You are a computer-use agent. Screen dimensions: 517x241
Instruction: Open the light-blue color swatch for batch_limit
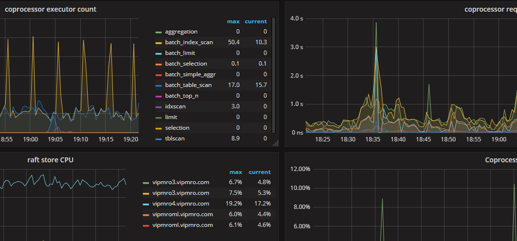pyautogui.click(x=158, y=53)
